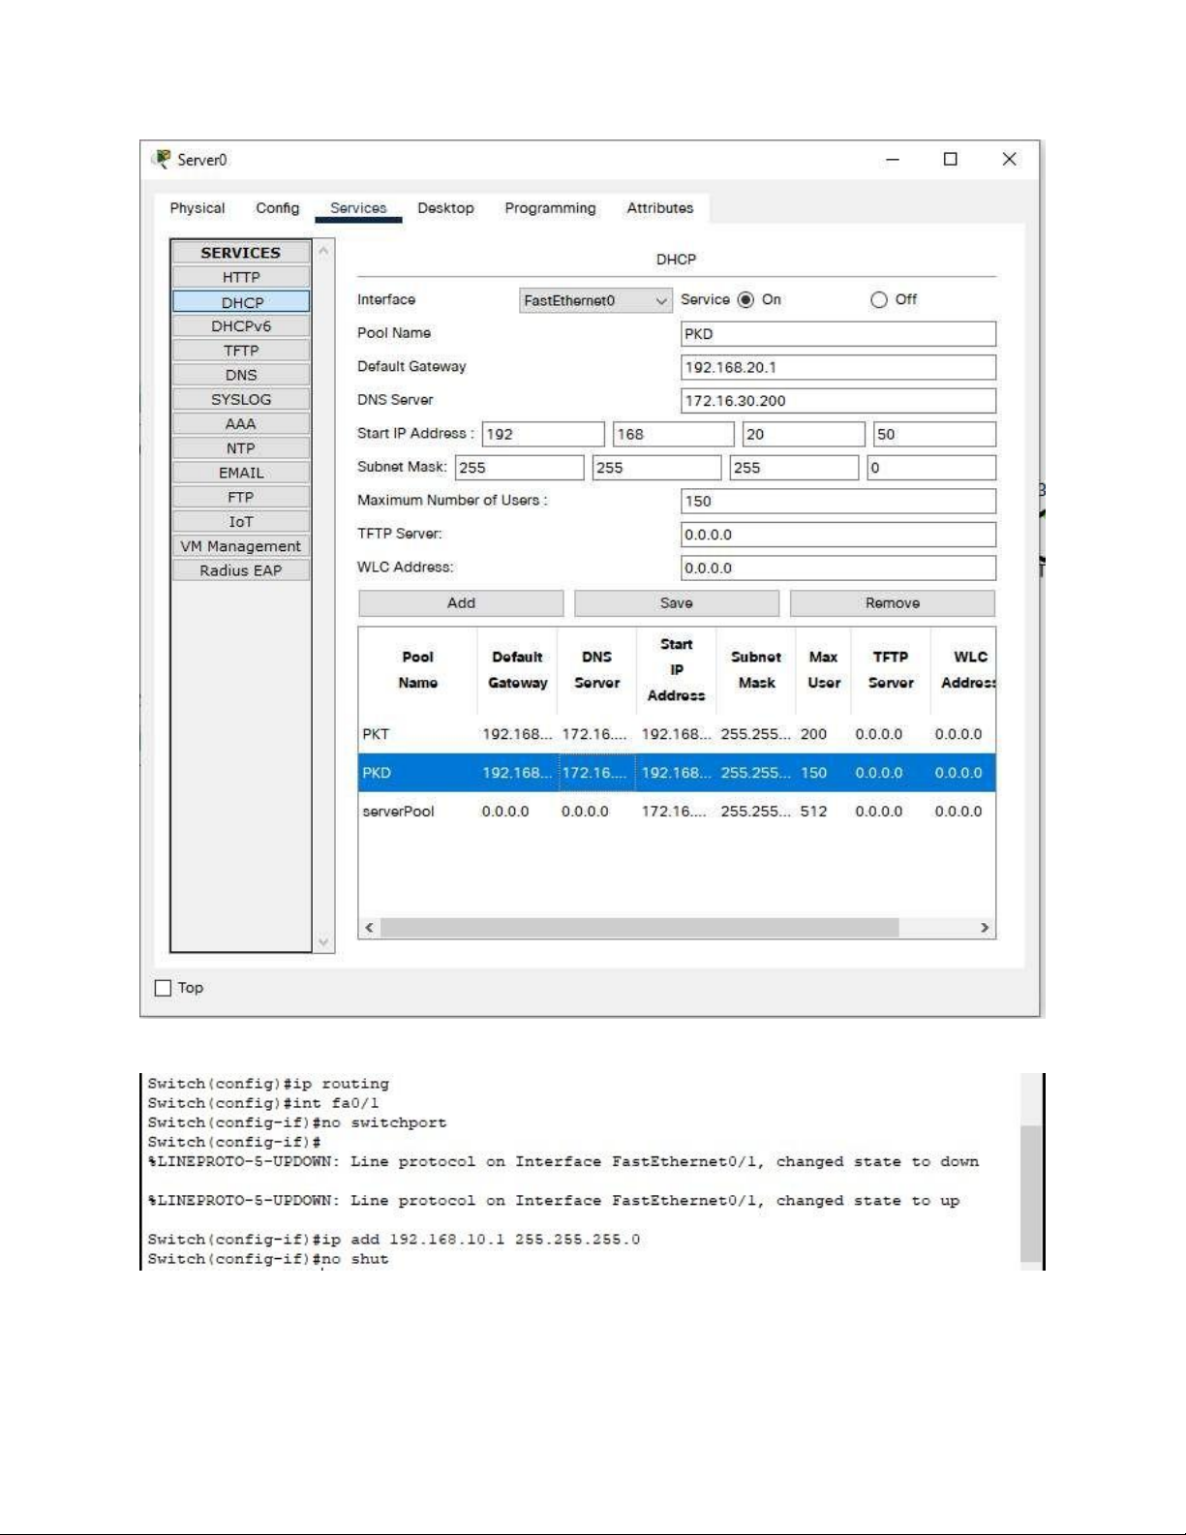Click the Remove pool button
Viewport: 1186px width, 1535px height.
point(893,603)
